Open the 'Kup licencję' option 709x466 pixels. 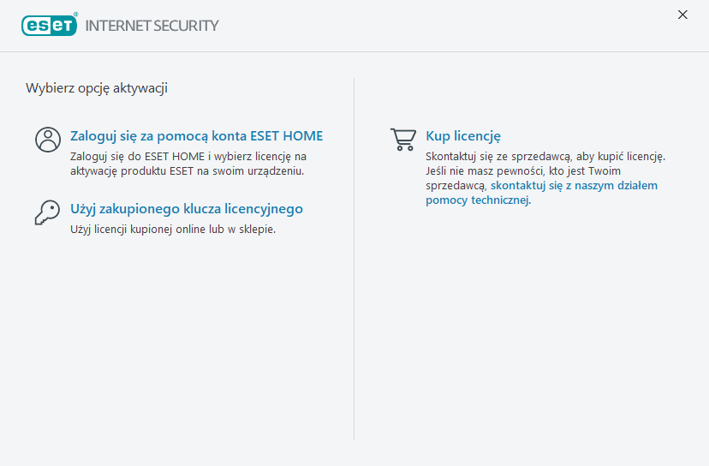click(x=462, y=136)
